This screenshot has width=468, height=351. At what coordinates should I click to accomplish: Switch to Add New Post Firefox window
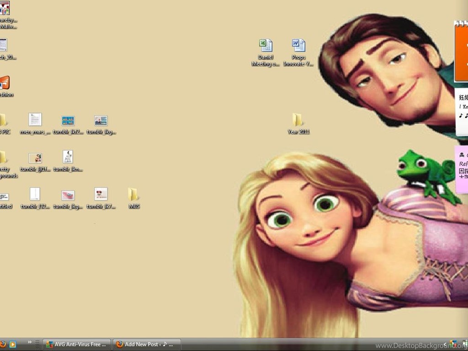(x=147, y=345)
